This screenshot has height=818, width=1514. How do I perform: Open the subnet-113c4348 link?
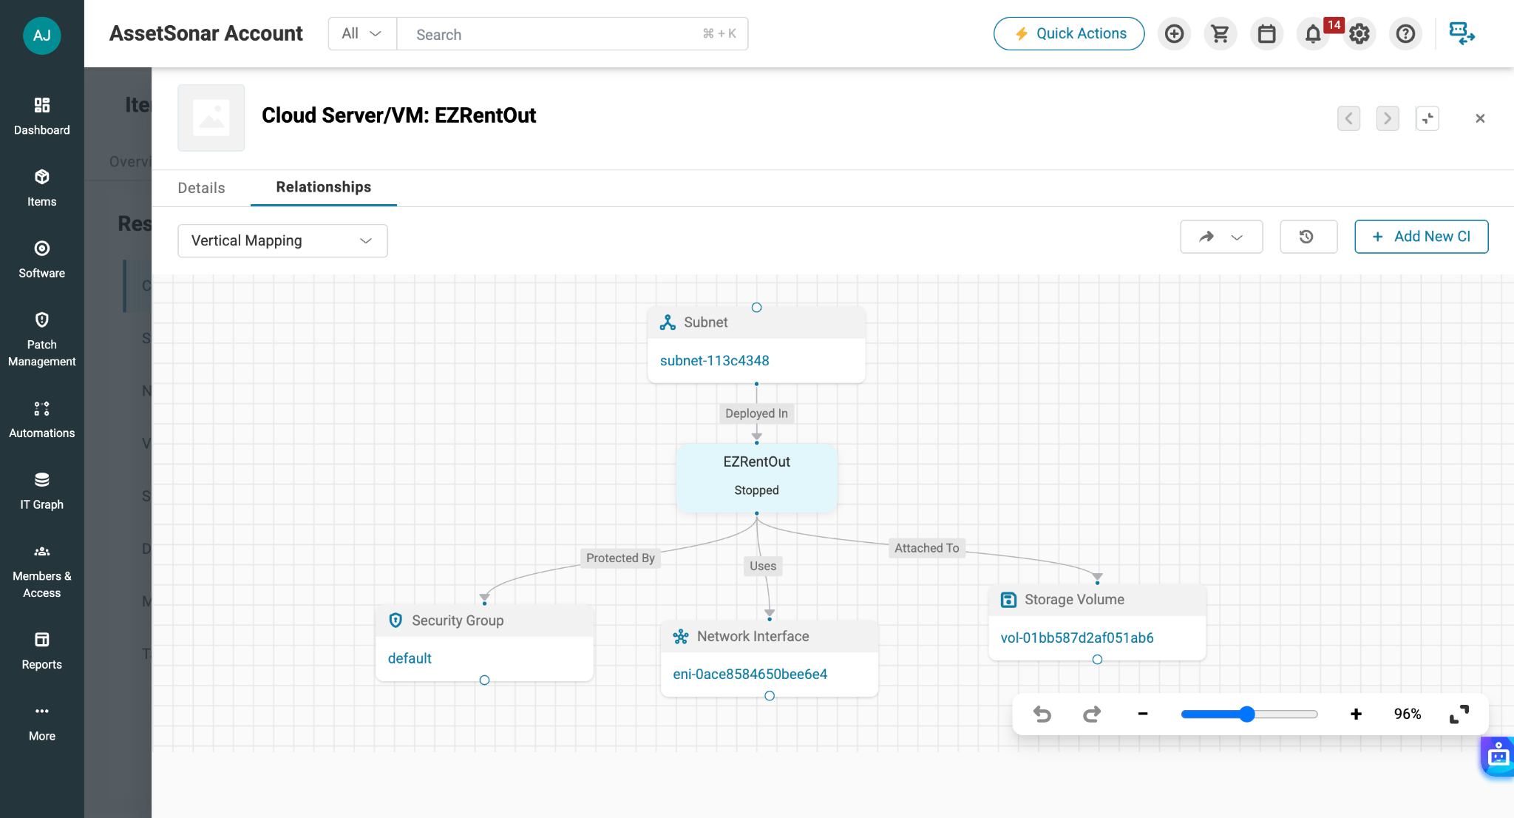point(714,361)
